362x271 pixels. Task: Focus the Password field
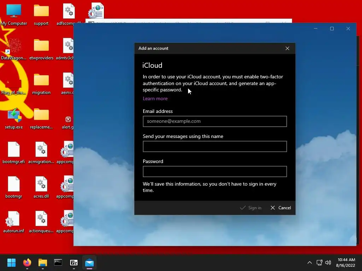(x=215, y=171)
